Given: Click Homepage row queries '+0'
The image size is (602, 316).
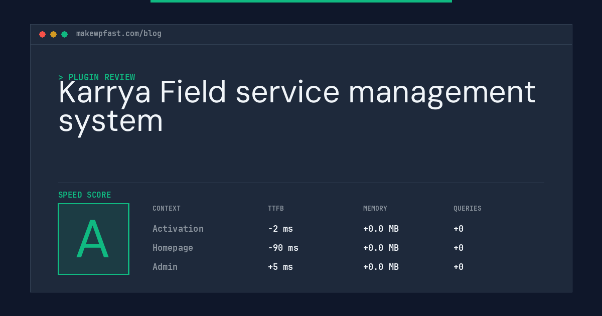Looking at the screenshot, I should pos(459,248).
